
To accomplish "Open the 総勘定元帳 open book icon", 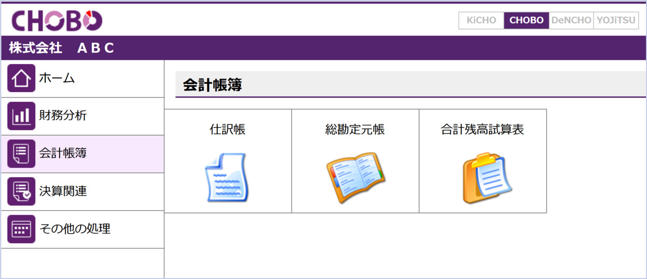I will 355,177.
